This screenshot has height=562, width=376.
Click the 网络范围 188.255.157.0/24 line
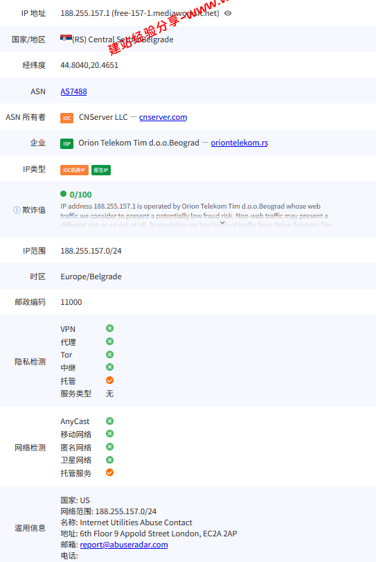108,511
